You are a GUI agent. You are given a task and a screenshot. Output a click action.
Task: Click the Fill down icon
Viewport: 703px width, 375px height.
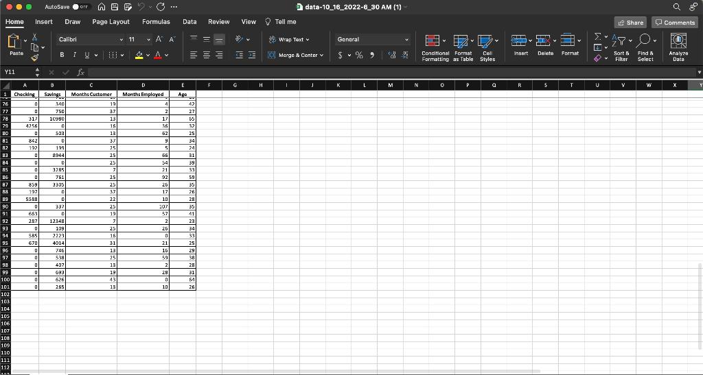pyautogui.click(x=598, y=47)
